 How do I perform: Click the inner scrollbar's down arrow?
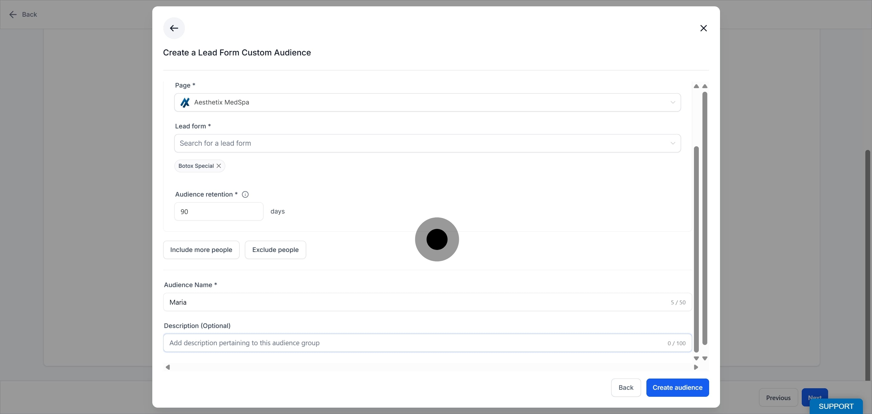(696, 358)
